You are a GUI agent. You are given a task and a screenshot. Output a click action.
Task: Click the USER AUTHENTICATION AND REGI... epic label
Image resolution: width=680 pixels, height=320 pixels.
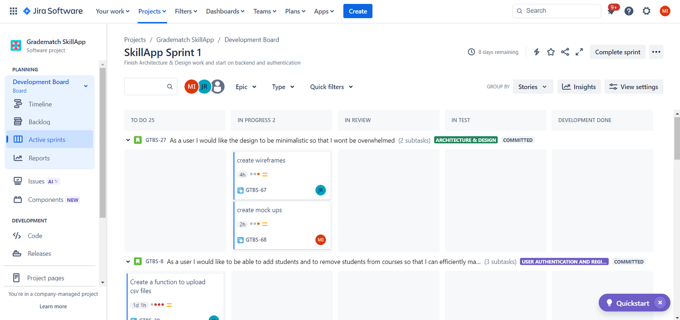point(564,261)
